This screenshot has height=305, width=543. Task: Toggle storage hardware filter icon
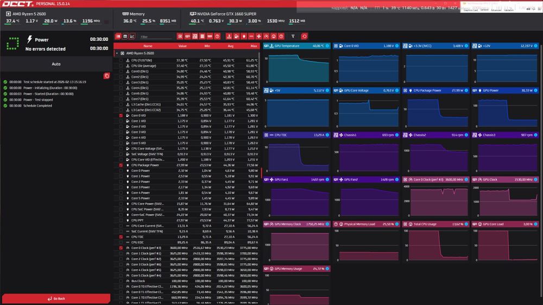(202, 36)
